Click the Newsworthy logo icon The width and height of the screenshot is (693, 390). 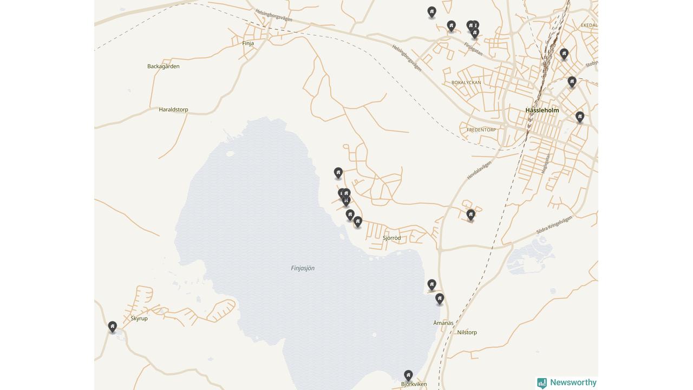pos(542,383)
